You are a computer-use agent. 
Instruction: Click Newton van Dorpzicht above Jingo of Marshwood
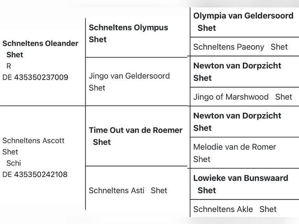coord(237,66)
